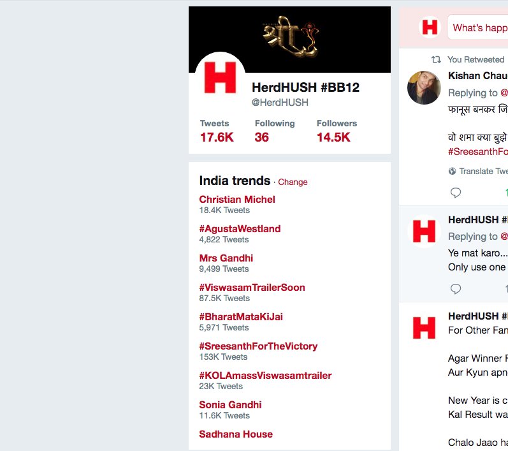Click the retweet icon beside You Retweeted

point(436,60)
